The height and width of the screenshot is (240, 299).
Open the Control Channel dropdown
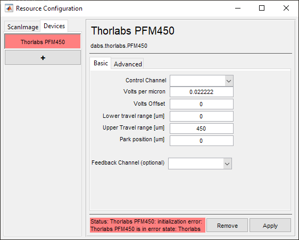coord(202,81)
